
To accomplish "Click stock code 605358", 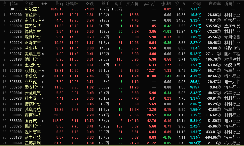I will [x=16, y=82].
